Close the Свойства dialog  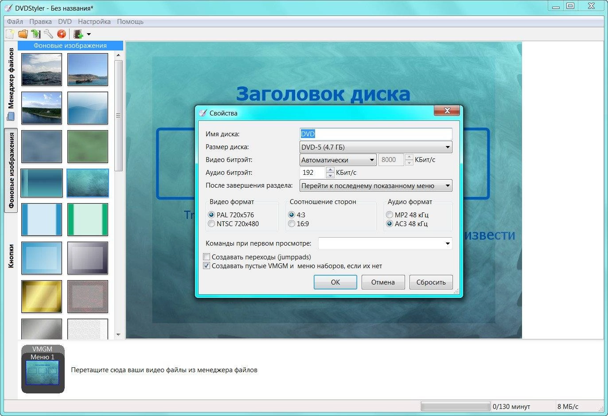447,111
